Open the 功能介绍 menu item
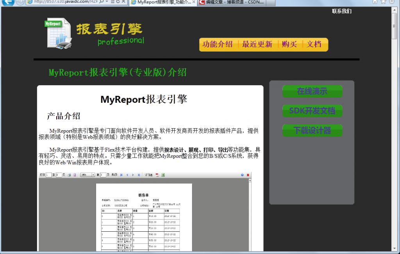The width and height of the screenshot is (400, 254). [218, 45]
